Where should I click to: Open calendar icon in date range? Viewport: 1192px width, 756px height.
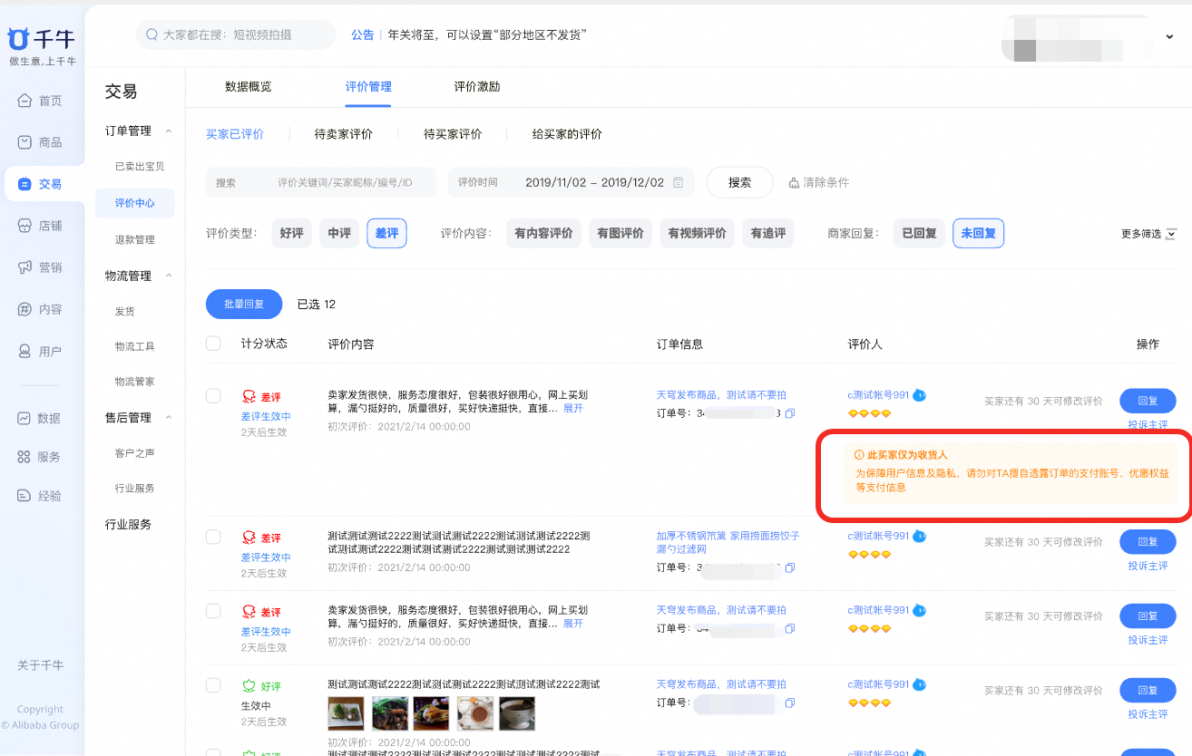tap(678, 182)
